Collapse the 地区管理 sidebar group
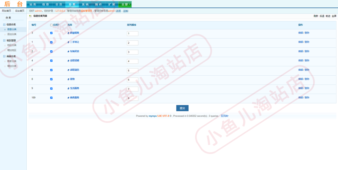The height and width of the screenshot is (170, 338). [4, 40]
